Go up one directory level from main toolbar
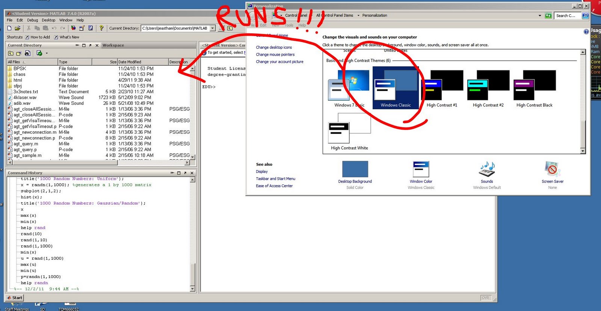 pyautogui.click(x=230, y=28)
